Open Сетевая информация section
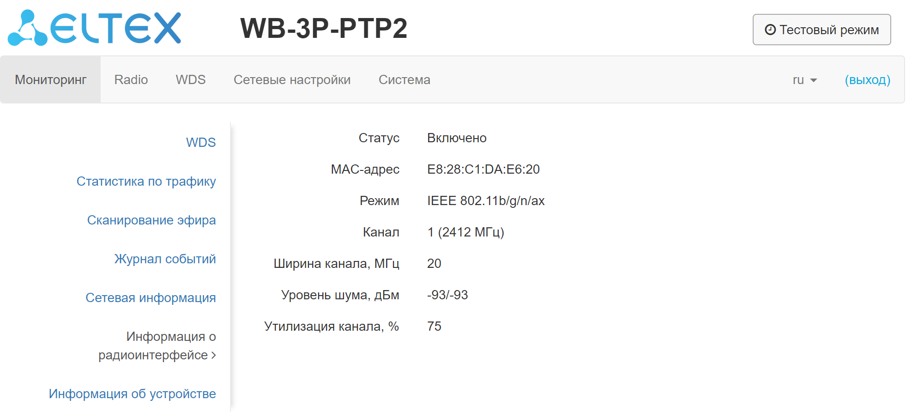The width and height of the screenshot is (906, 412). (151, 297)
